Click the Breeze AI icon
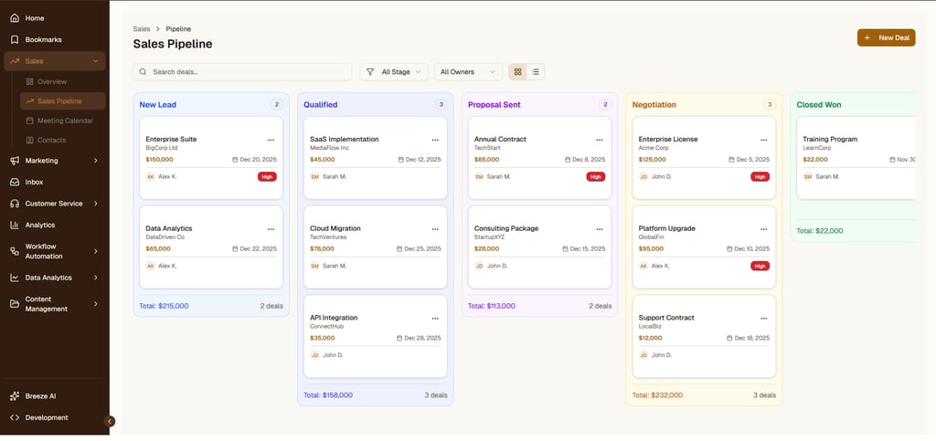Screen dimensions: 936x441 (15, 396)
